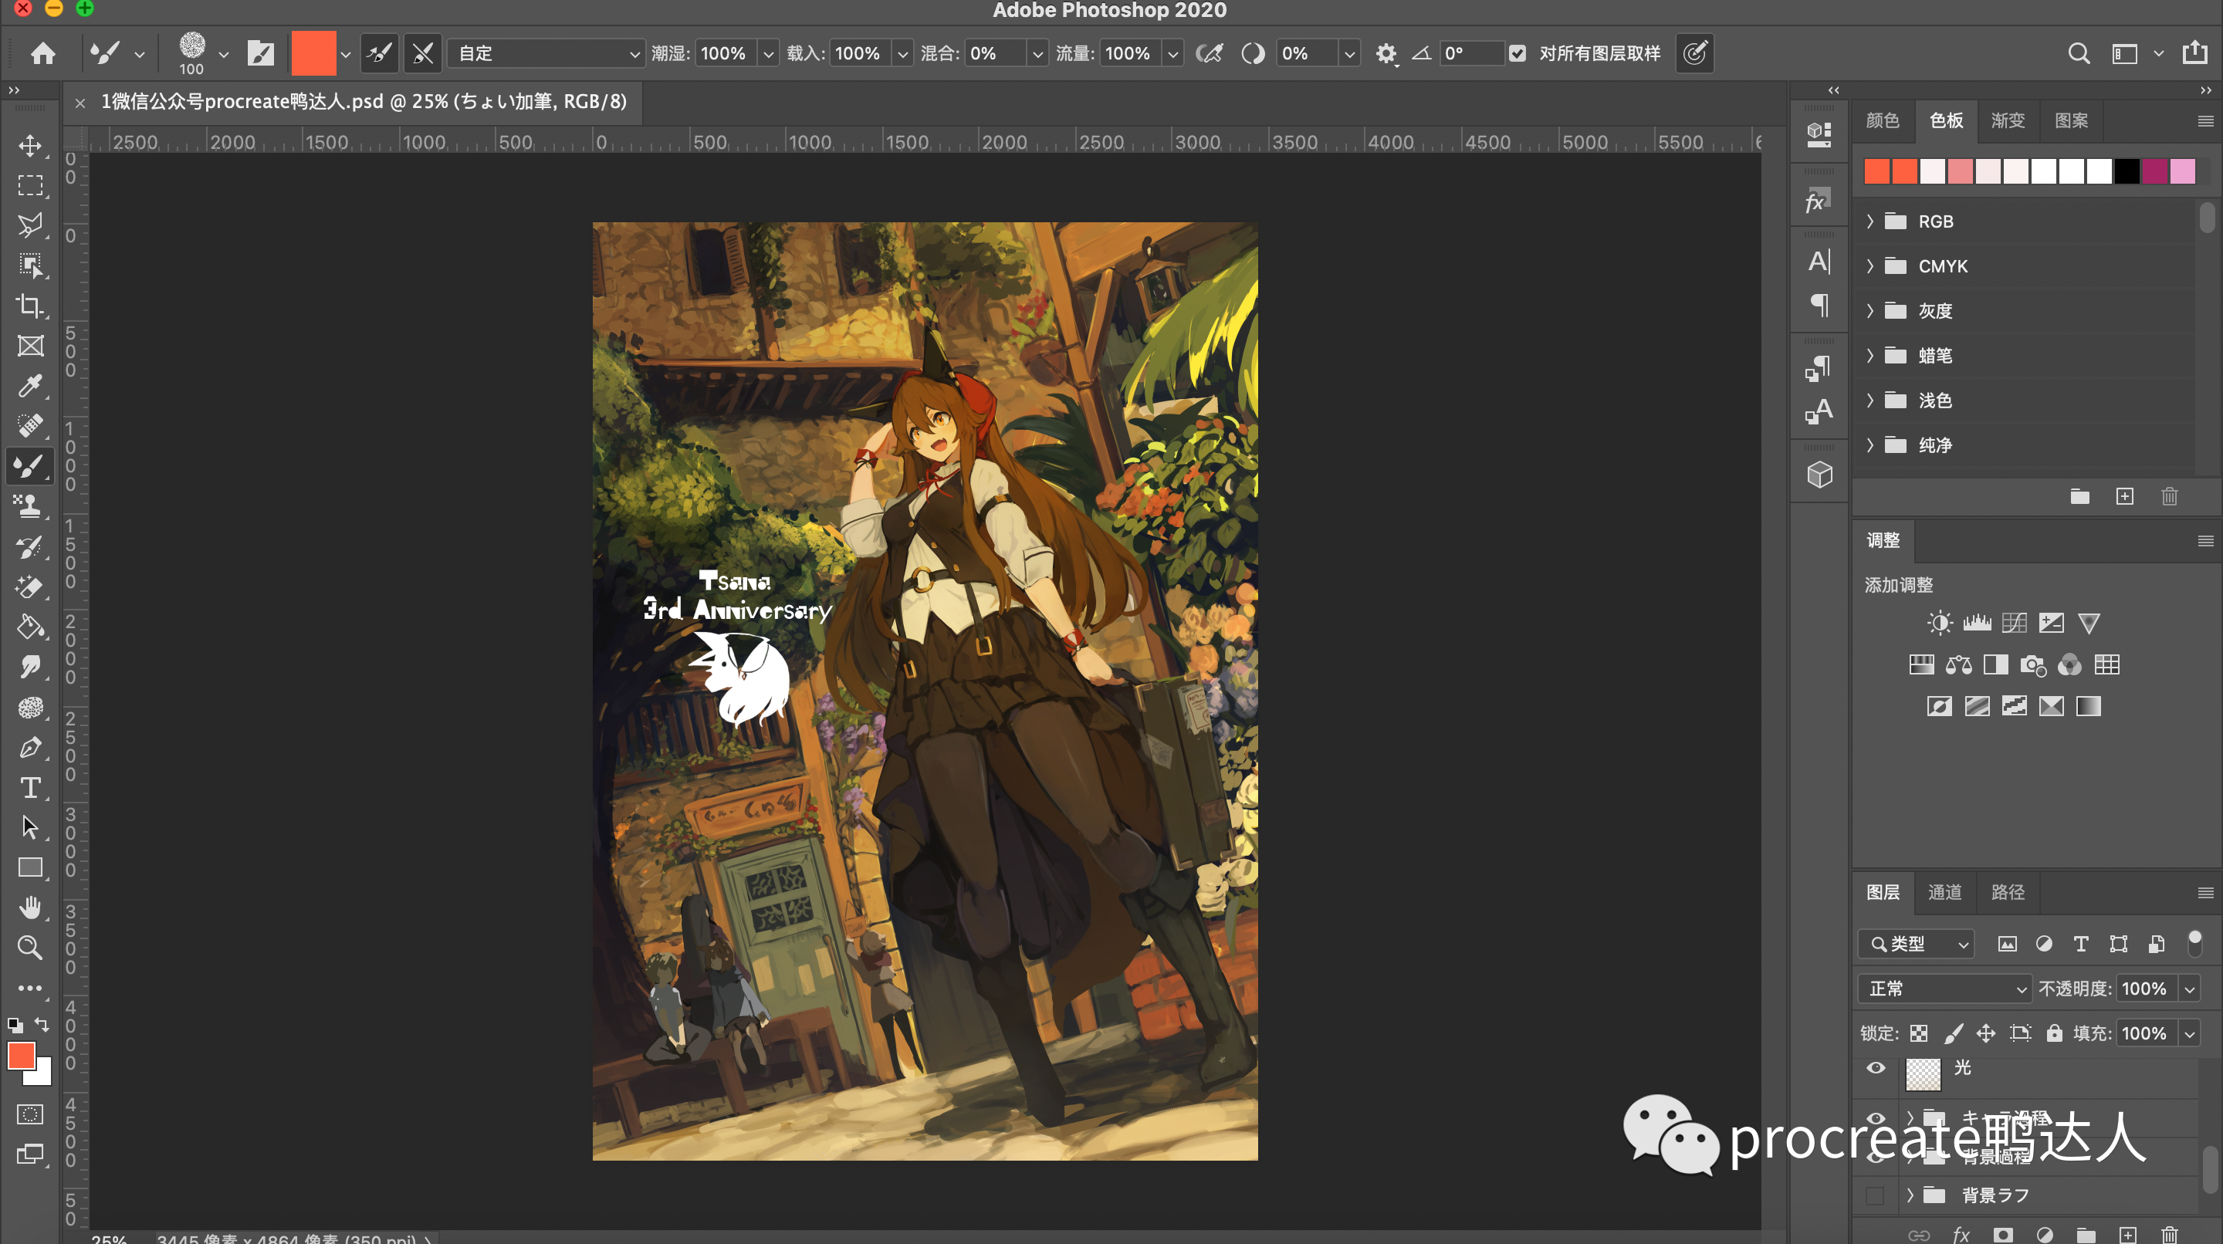This screenshot has height=1244, width=2223.
Task: Select the Clone Stamp tool
Action: coord(30,505)
